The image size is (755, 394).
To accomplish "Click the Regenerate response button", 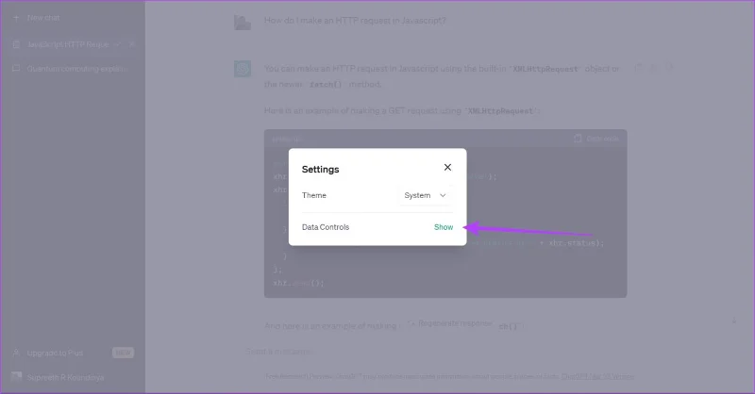I will pyautogui.click(x=450, y=323).
